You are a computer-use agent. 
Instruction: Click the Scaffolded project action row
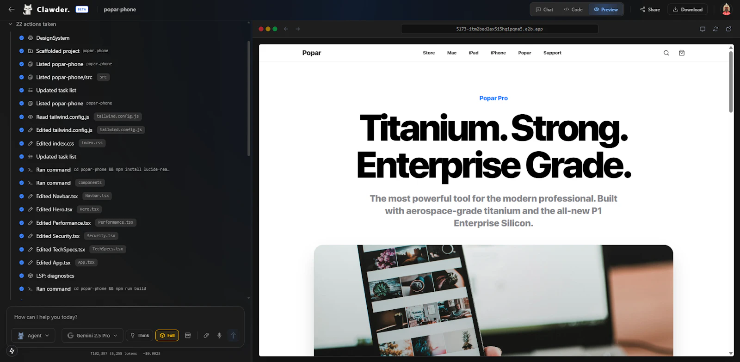(x=64, y=51)
